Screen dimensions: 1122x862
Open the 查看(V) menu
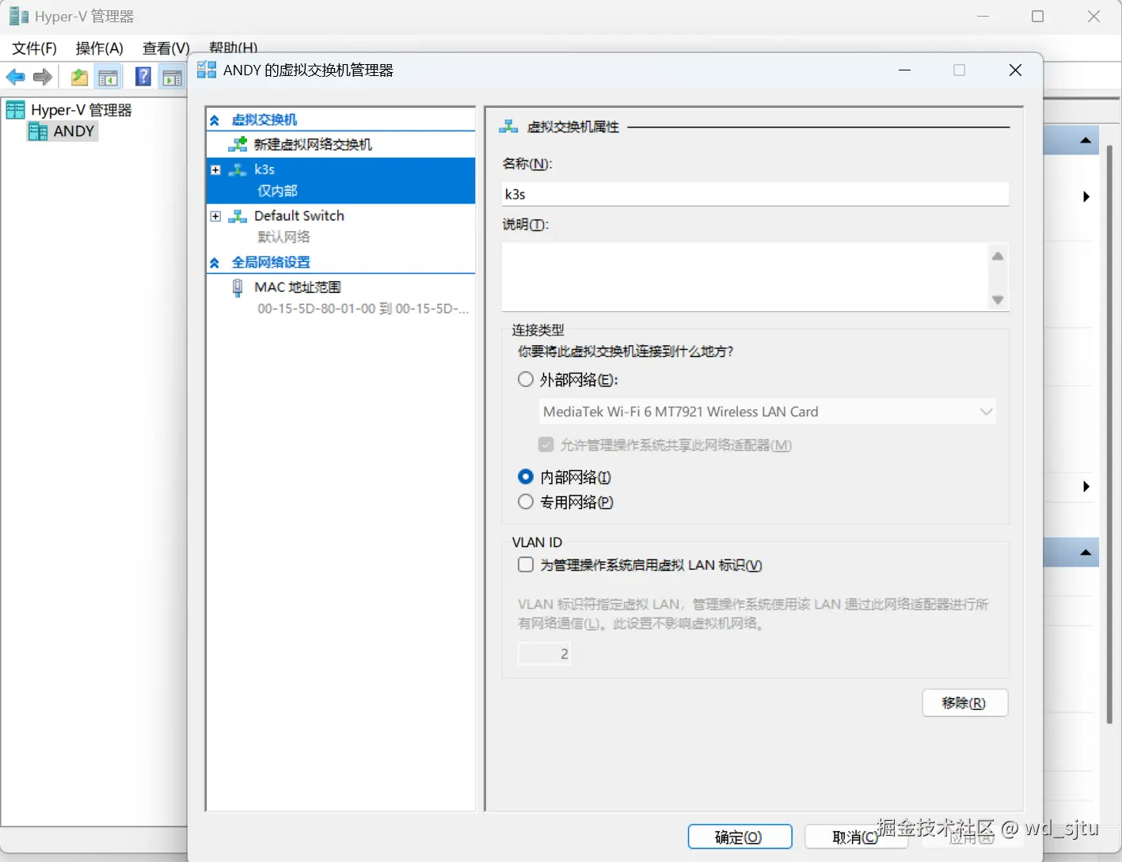[165, 48]
